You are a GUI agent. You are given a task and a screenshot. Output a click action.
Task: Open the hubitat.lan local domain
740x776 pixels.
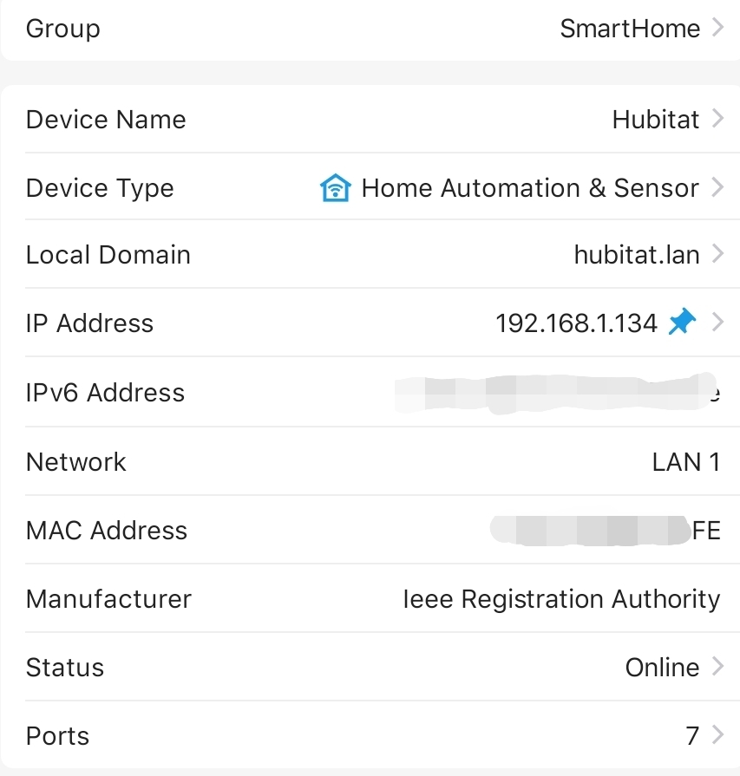click(637, 255)
